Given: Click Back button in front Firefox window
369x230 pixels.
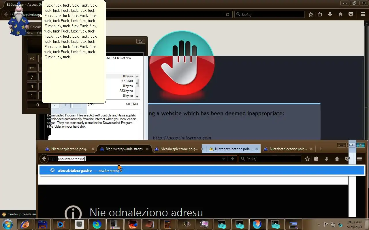Looking at the screenshot, I should click(44, 159).
